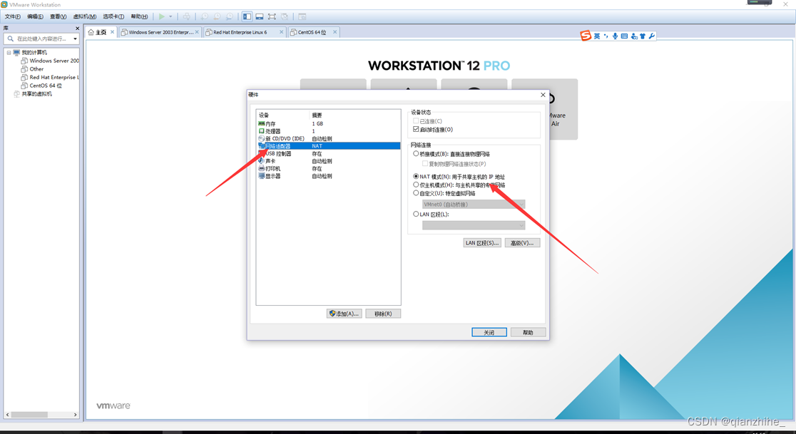Select Red Hat Enterprise in the library tree
This screenshot has height=434, width=796.
click(x=50, y=77)
